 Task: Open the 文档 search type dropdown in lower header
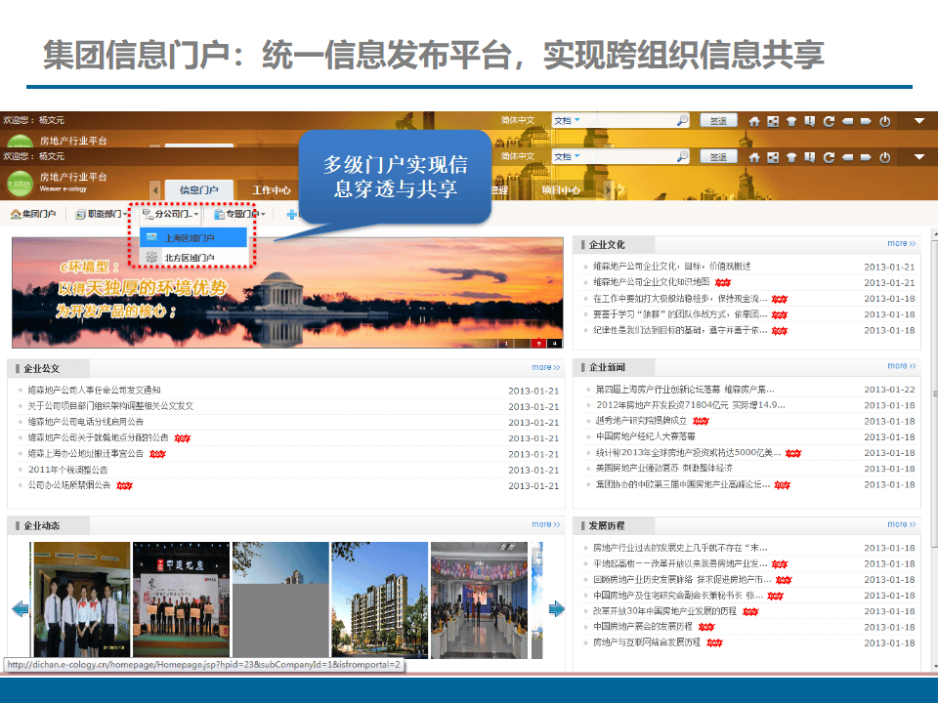coord(567,156)
